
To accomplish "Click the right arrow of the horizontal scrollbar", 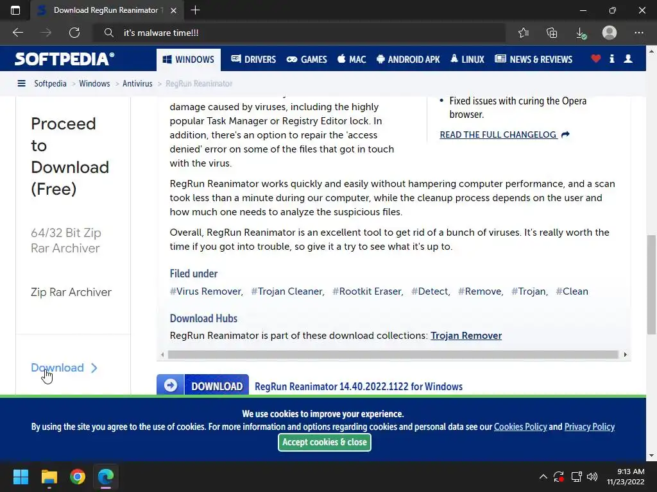I will [x=625, y=354].
